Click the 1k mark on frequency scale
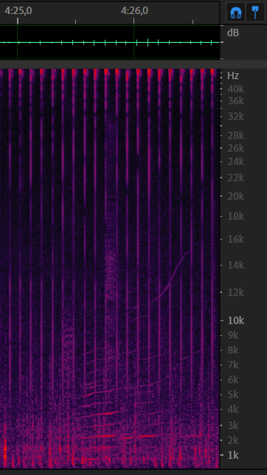The height and width of the screenshot is (475, 267). pos(233,455)
